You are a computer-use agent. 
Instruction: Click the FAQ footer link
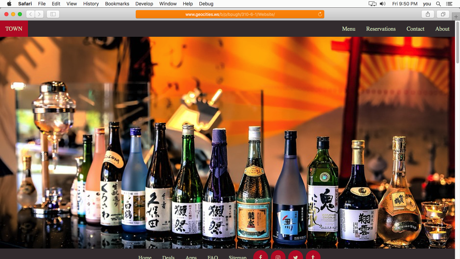point(212,257)
